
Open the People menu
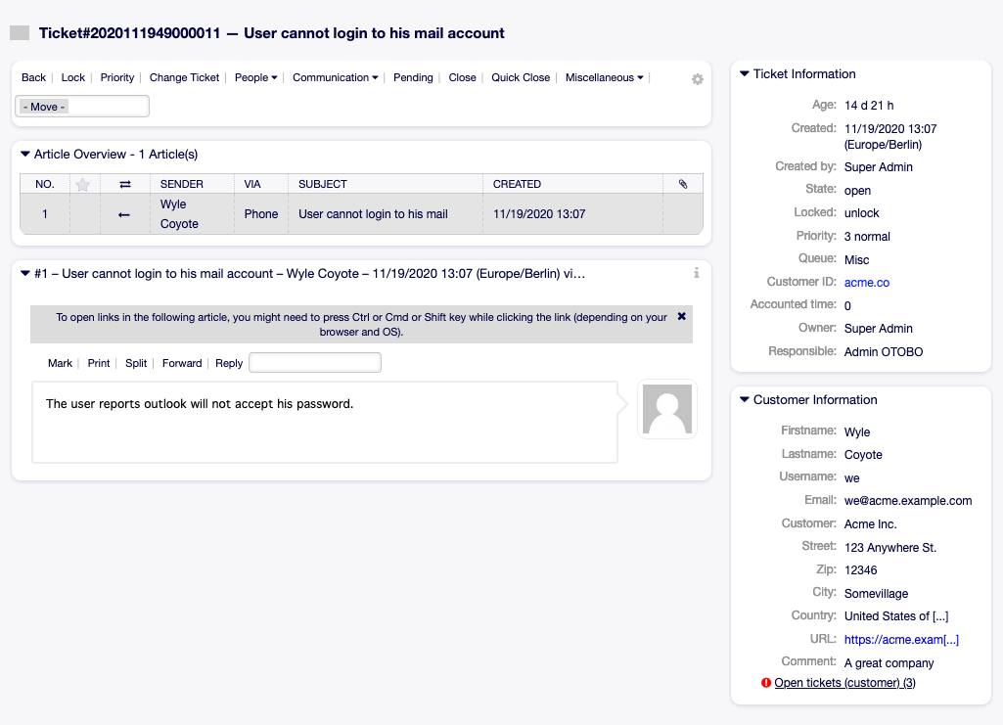point(255,78)
